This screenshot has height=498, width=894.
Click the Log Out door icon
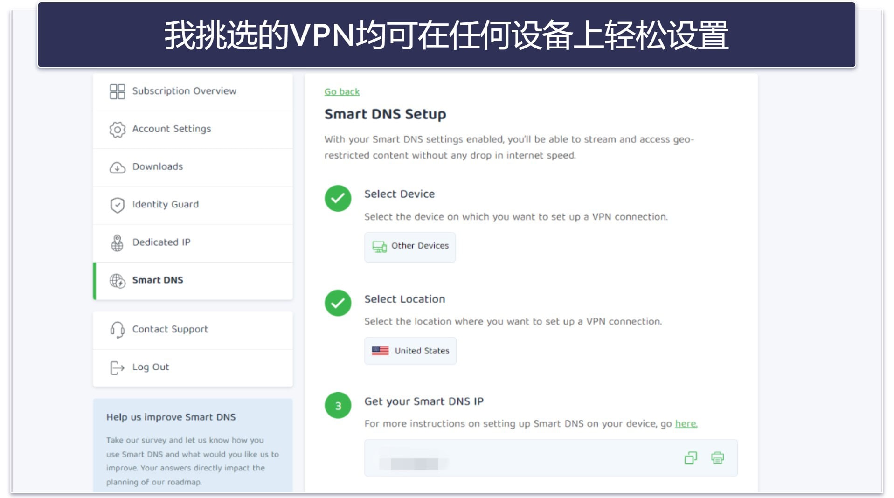117,367
